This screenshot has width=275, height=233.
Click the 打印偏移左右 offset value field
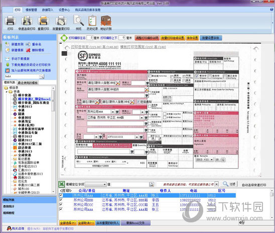pos(90,38)
